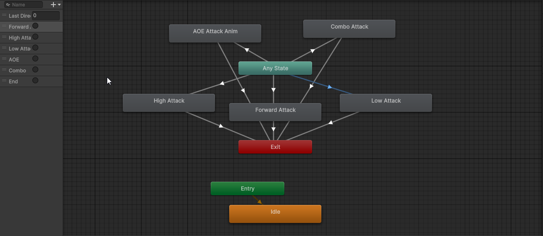543x236 pixels.
Task: Select the Low Attack state node
Action: coord(386,103)
